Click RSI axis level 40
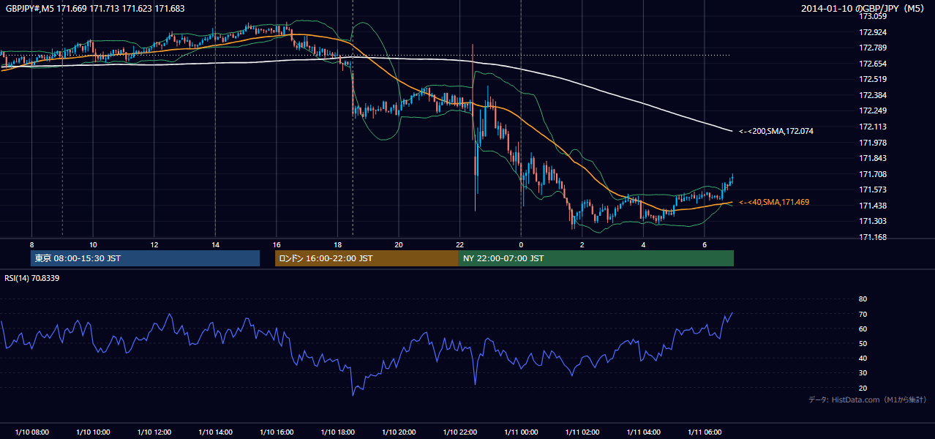935x439 pixels. tap(863, 358)
